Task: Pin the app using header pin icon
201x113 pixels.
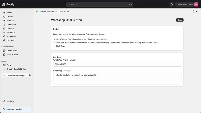Action: pos(193,11)
